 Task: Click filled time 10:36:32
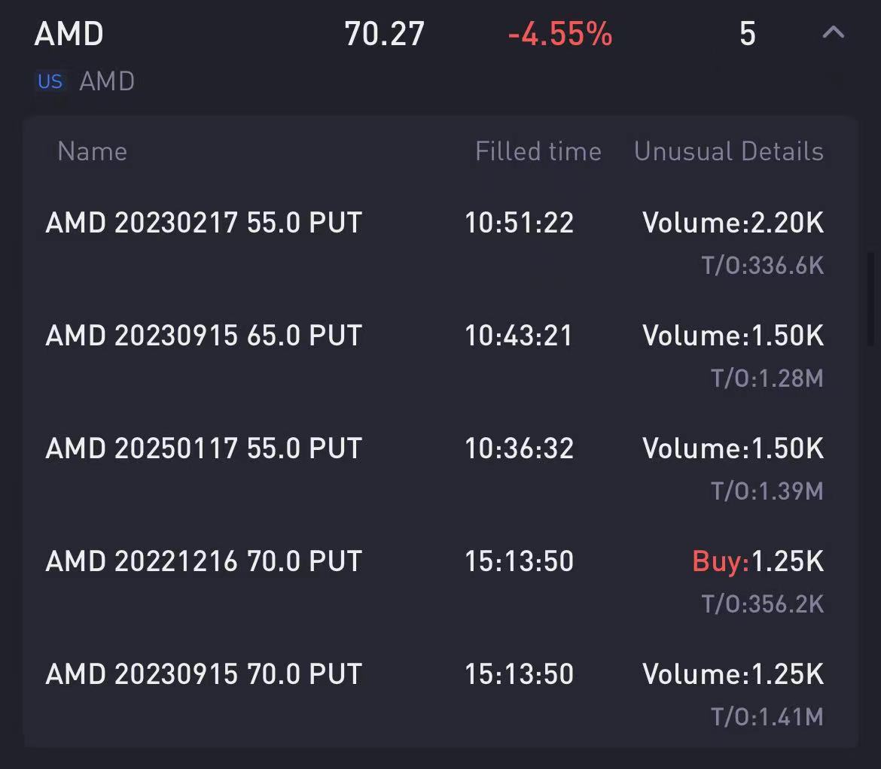click(519, 448)
